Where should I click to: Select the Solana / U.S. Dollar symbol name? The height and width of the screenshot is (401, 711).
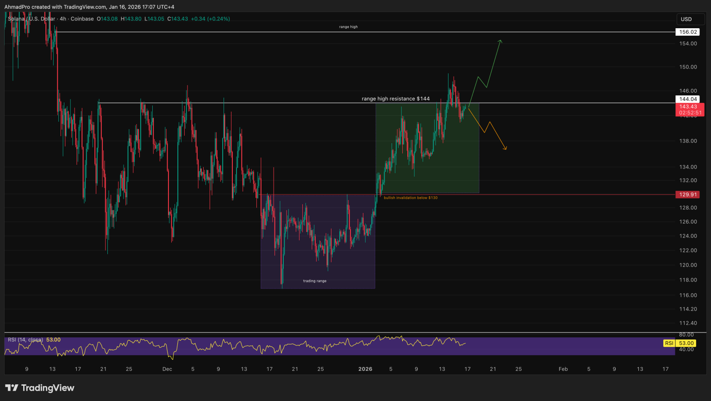(x=31, y=19)
